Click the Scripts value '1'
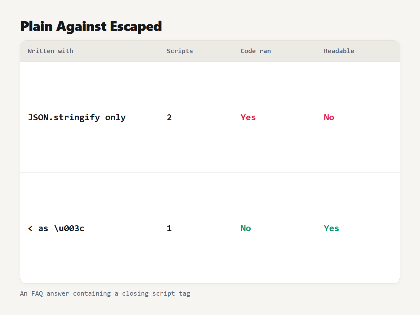The width and height of the screenshot is (420, 315). coord(169,228)
